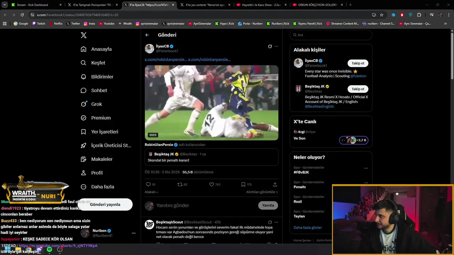Open the tab search dropdown arrow
454x255 pixels.
coord(5,5)
